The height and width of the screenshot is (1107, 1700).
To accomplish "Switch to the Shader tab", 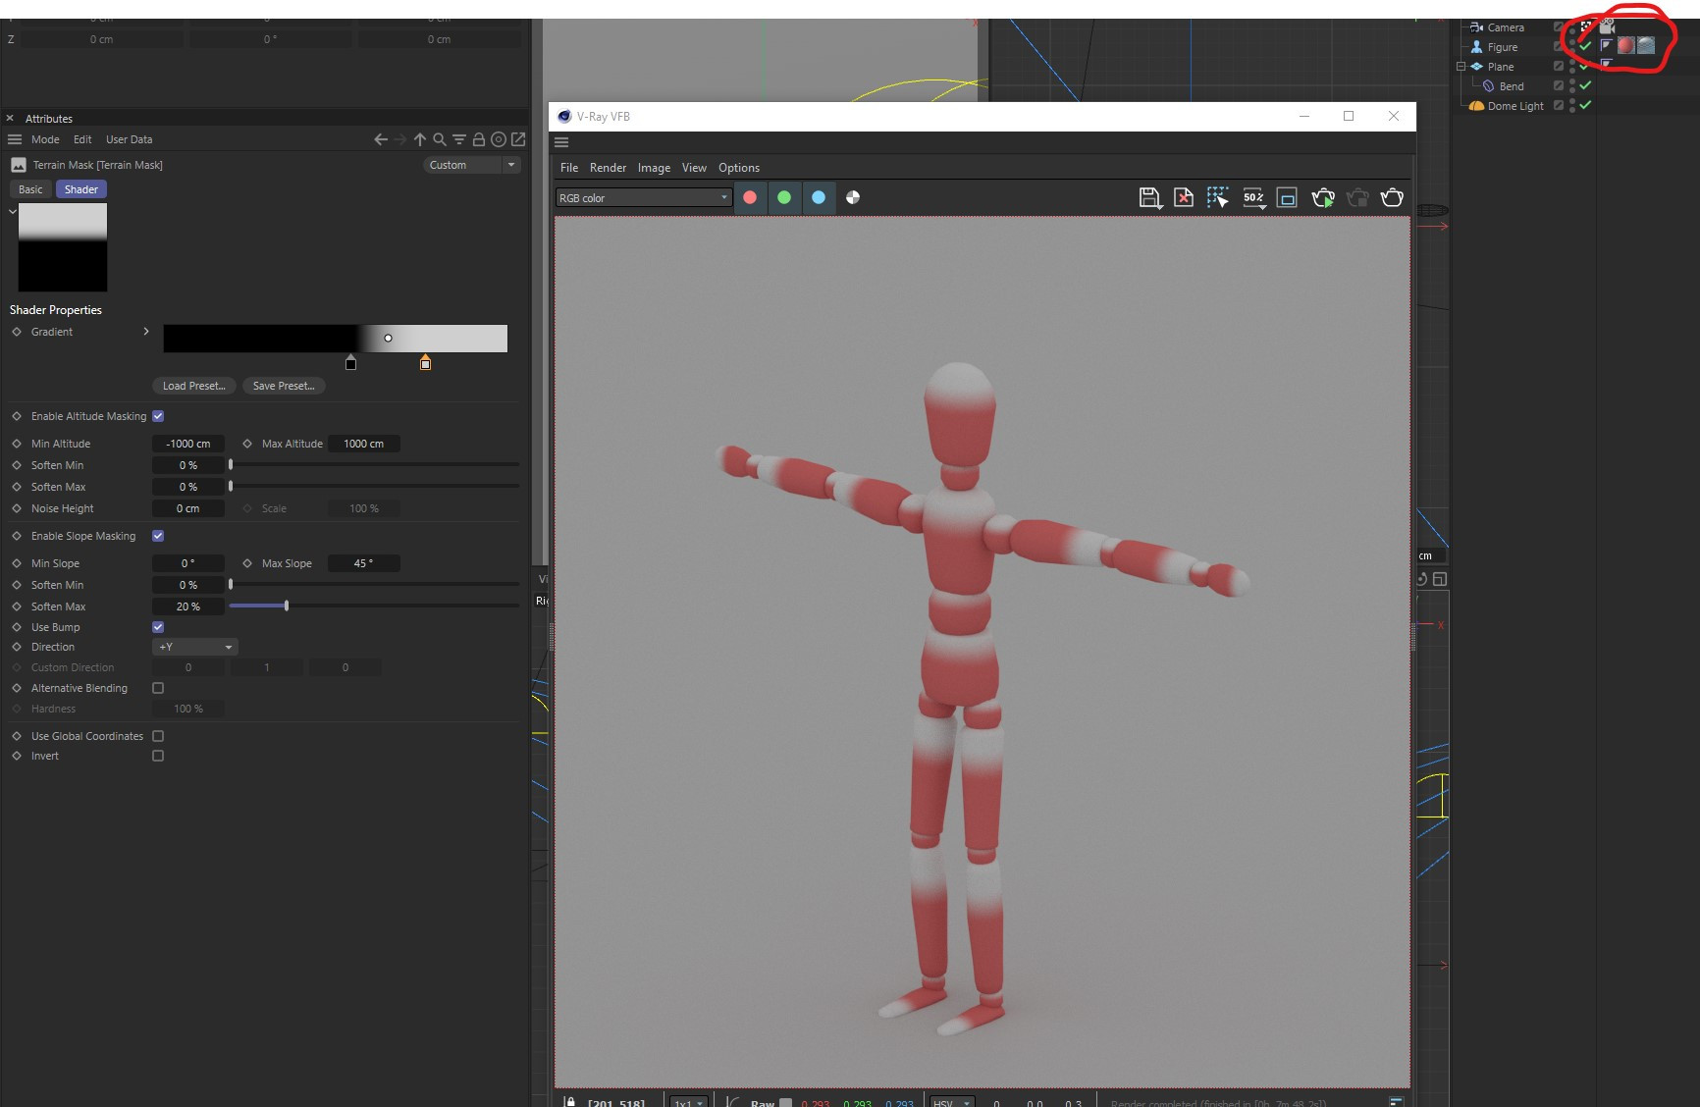I will [81, 189].
